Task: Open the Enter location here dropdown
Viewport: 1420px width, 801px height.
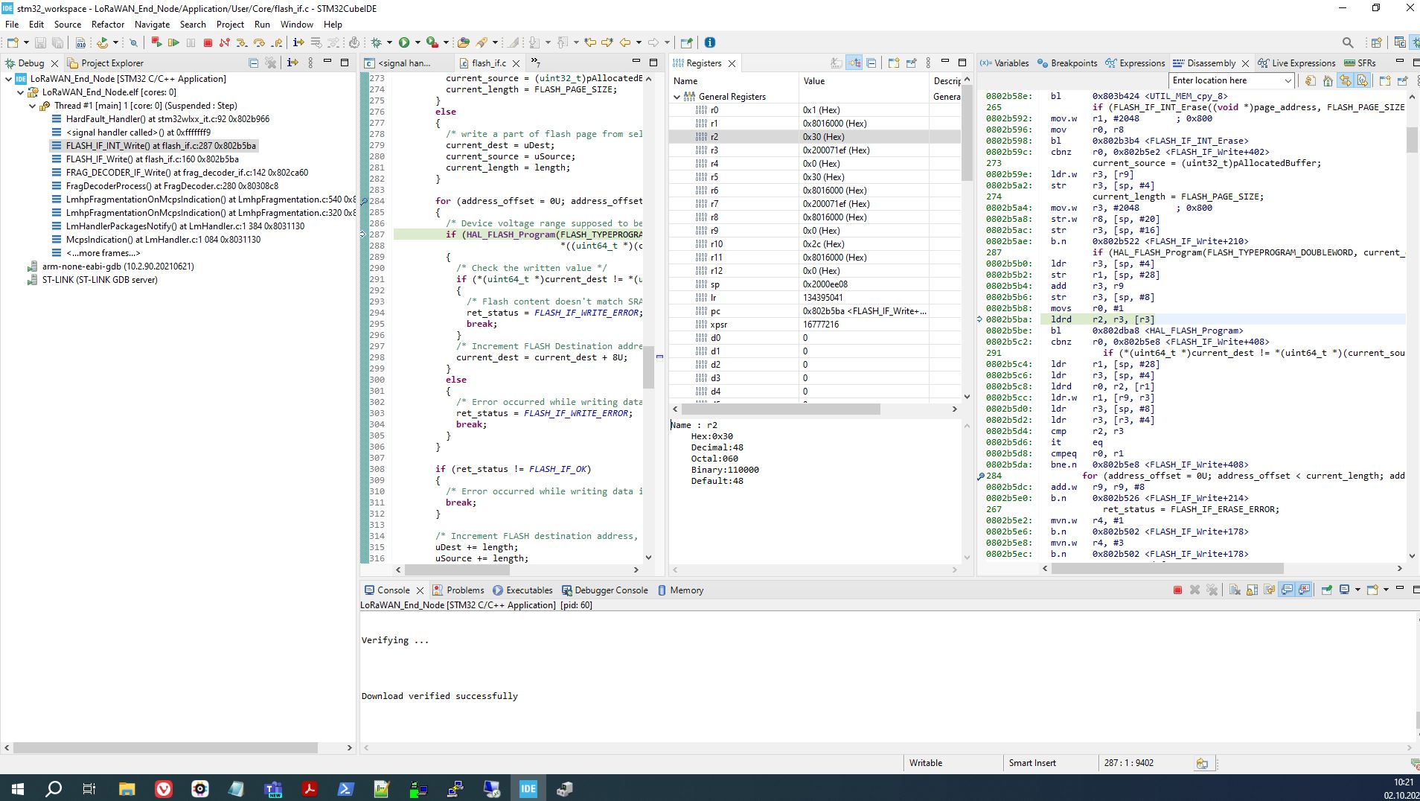Action: 1288,80
